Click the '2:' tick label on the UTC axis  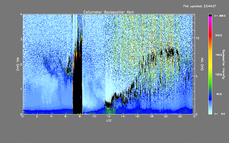(x=37, y=116)
